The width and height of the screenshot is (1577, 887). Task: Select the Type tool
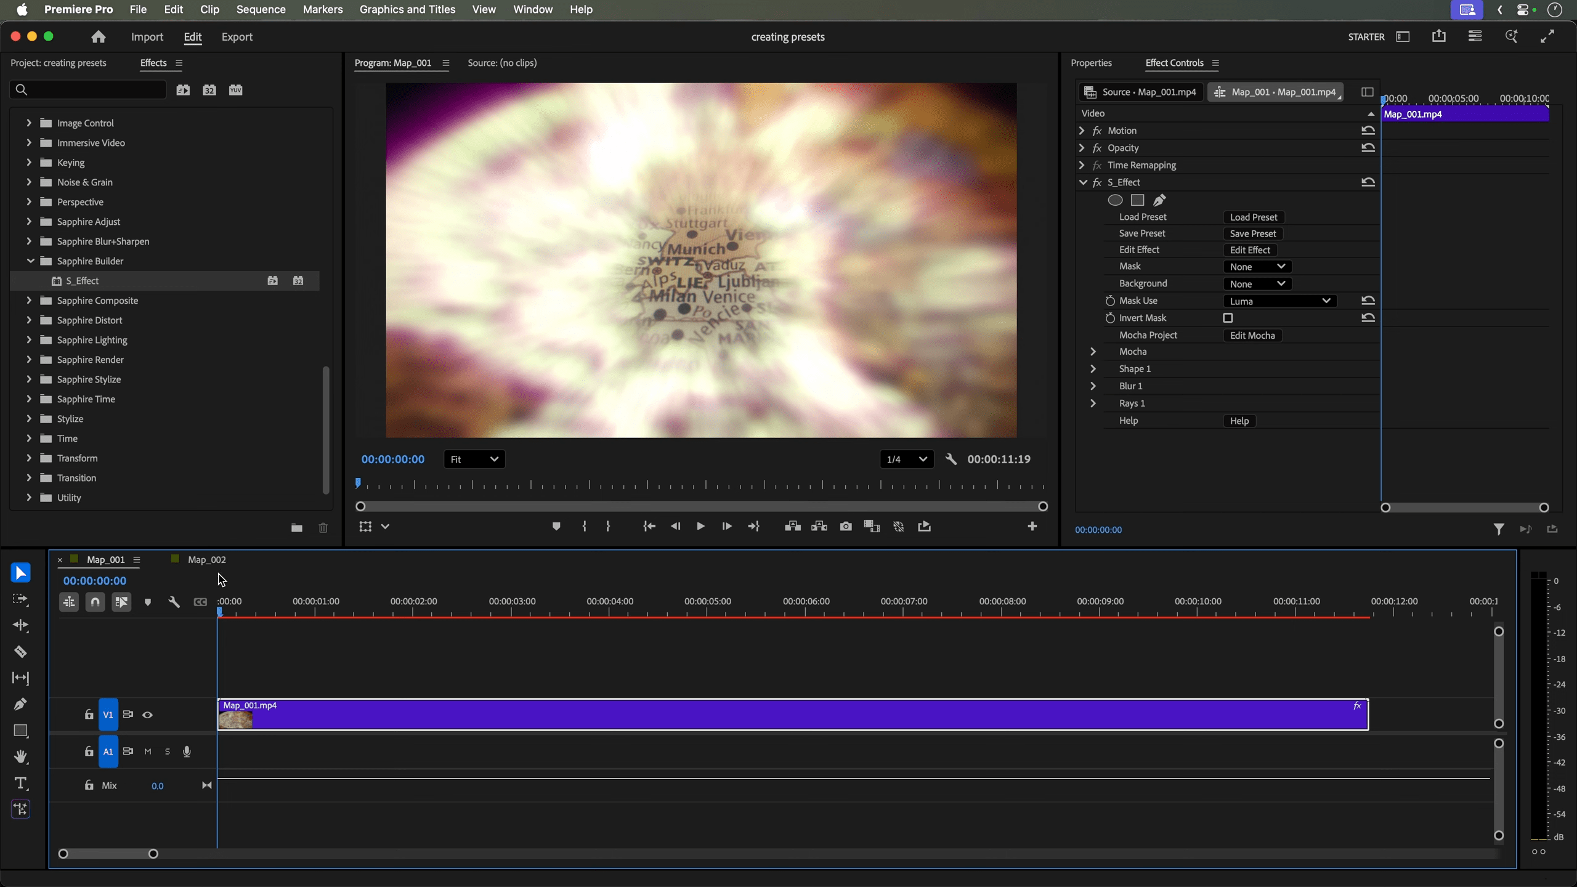point(20,784)
